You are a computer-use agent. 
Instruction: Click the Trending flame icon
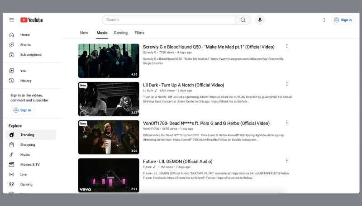[x=12, y=134]
